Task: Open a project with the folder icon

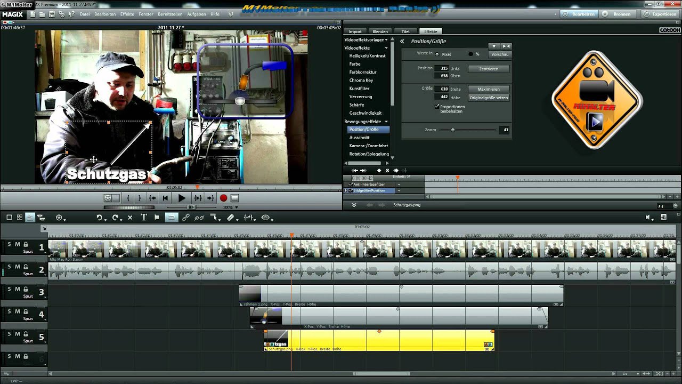Action: click(42, 15)
